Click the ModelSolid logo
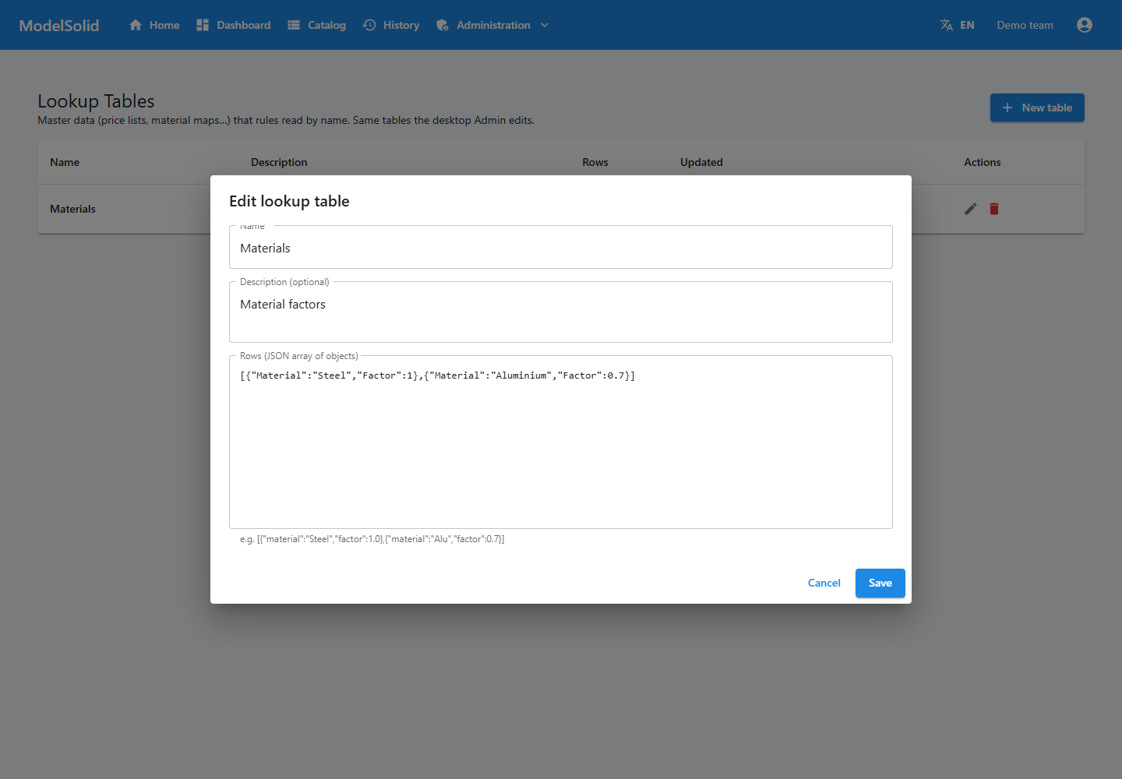Image resolution: width=1122 pixels, height=779 pixels. point(59,25)
